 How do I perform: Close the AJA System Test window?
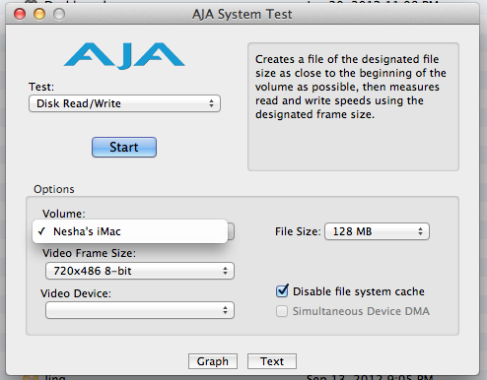click(20, 14)
